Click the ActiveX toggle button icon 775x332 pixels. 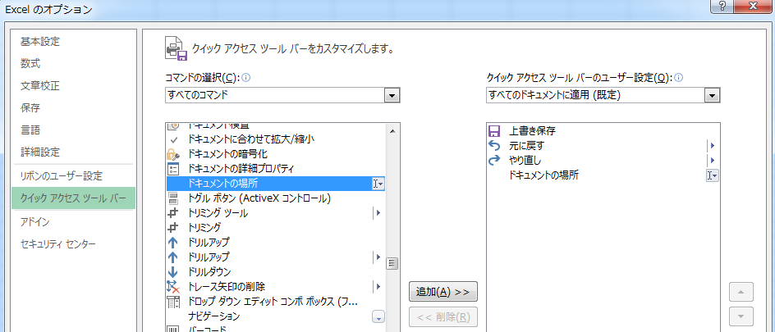pyautogui.click(x=173, y=198)
